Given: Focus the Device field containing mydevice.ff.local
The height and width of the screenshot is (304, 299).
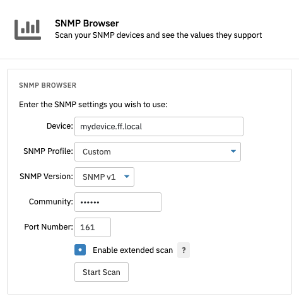Looking at the screenshot, I should [159, 126].
